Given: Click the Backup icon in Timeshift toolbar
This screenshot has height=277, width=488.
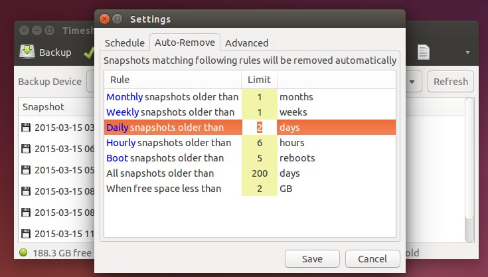Looking at the screenshot, I should 27,52.
